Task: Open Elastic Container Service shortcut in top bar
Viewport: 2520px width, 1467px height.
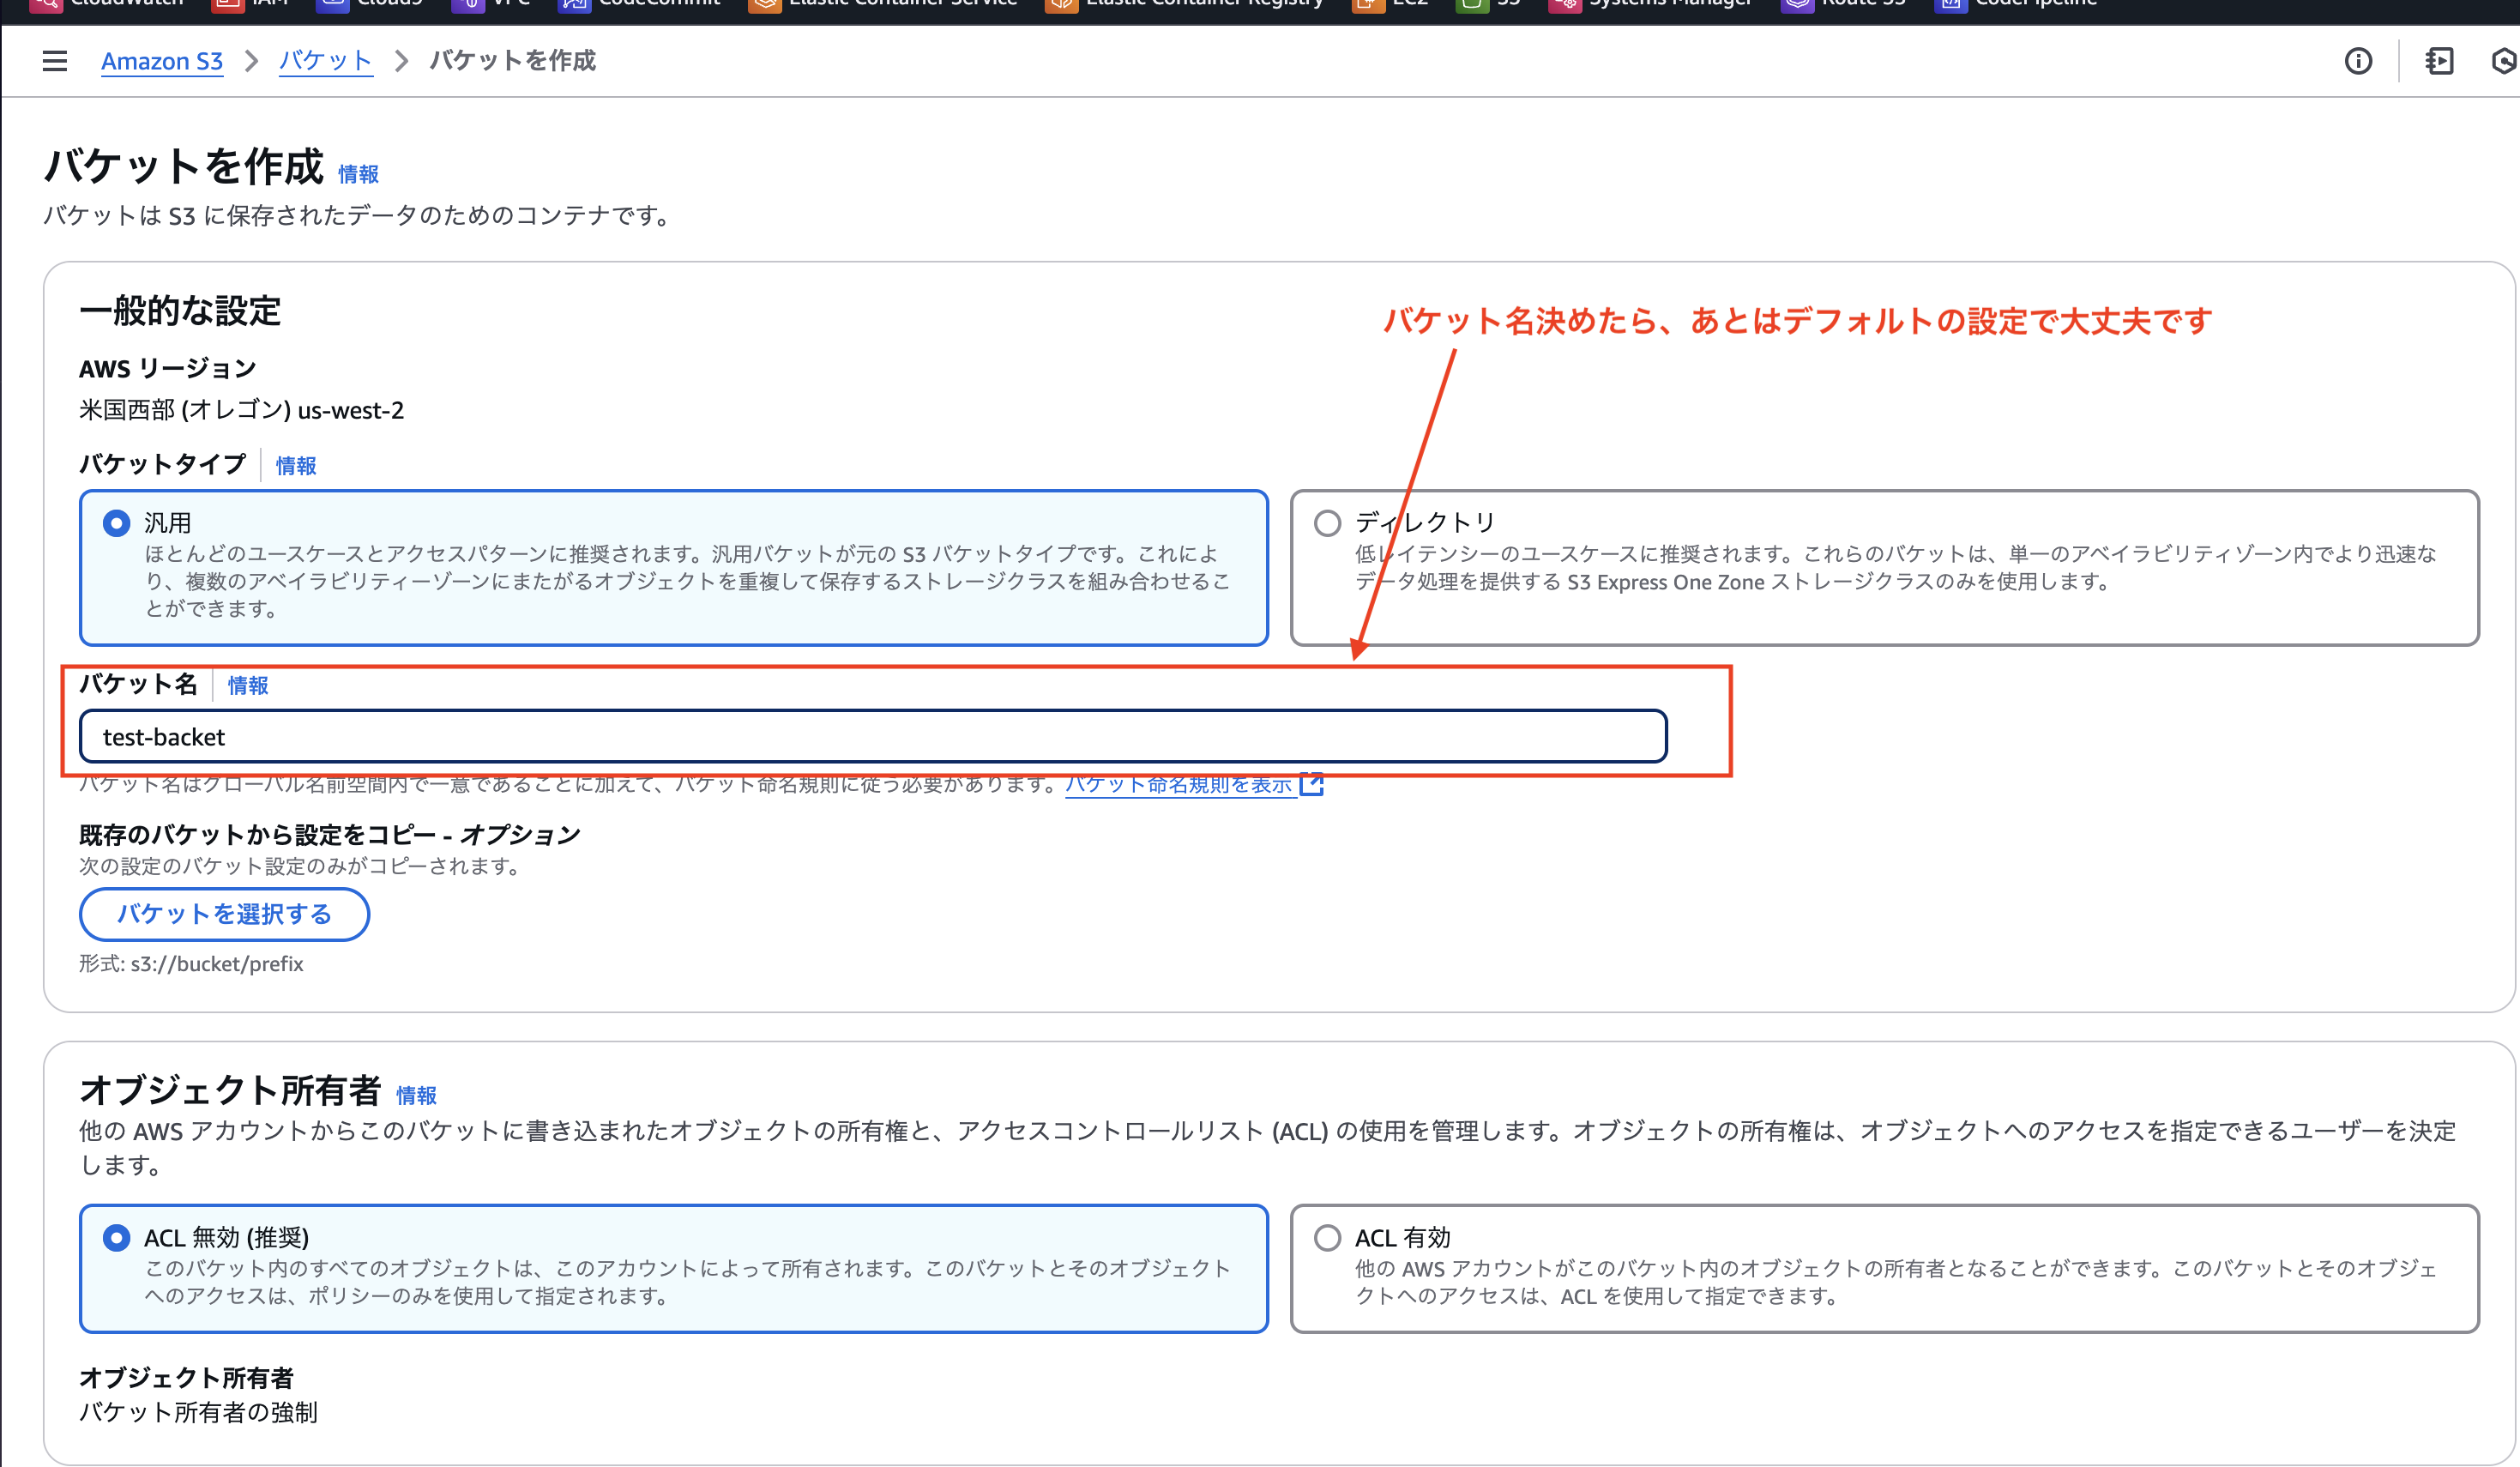Action: click(885, 3)
